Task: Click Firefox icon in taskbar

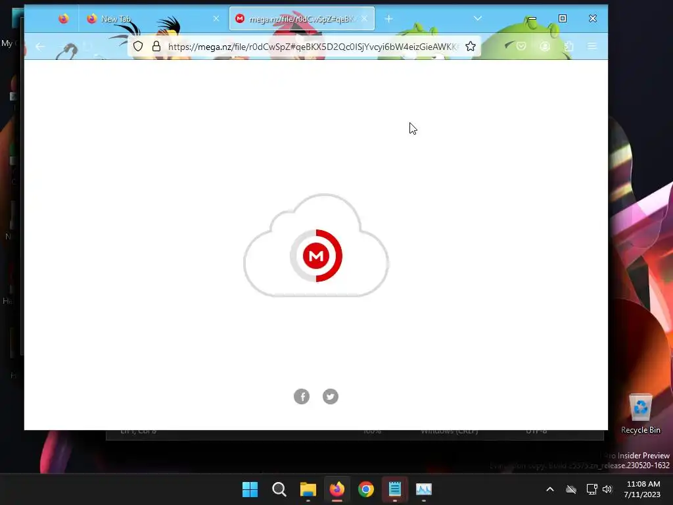Action: pyautogui.click(x=337, y=489)
